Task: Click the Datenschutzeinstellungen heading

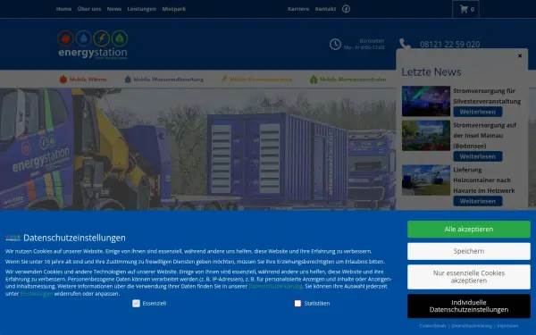Action: pyautogui.click(x=74, y=238)
